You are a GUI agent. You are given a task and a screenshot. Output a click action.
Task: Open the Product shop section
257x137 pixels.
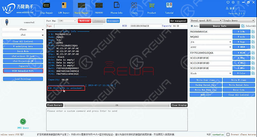point(152,8)
